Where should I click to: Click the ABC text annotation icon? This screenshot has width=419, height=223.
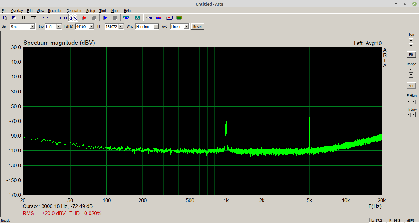click(x=126, y=18)
